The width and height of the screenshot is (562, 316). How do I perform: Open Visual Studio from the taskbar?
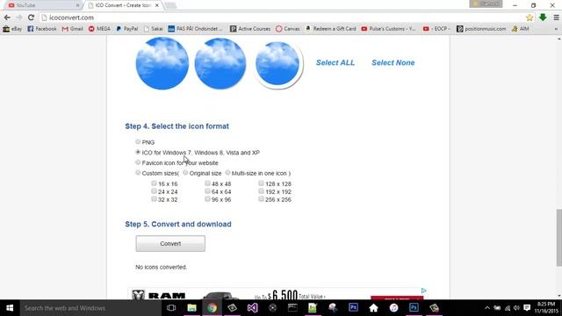point(252,308)
